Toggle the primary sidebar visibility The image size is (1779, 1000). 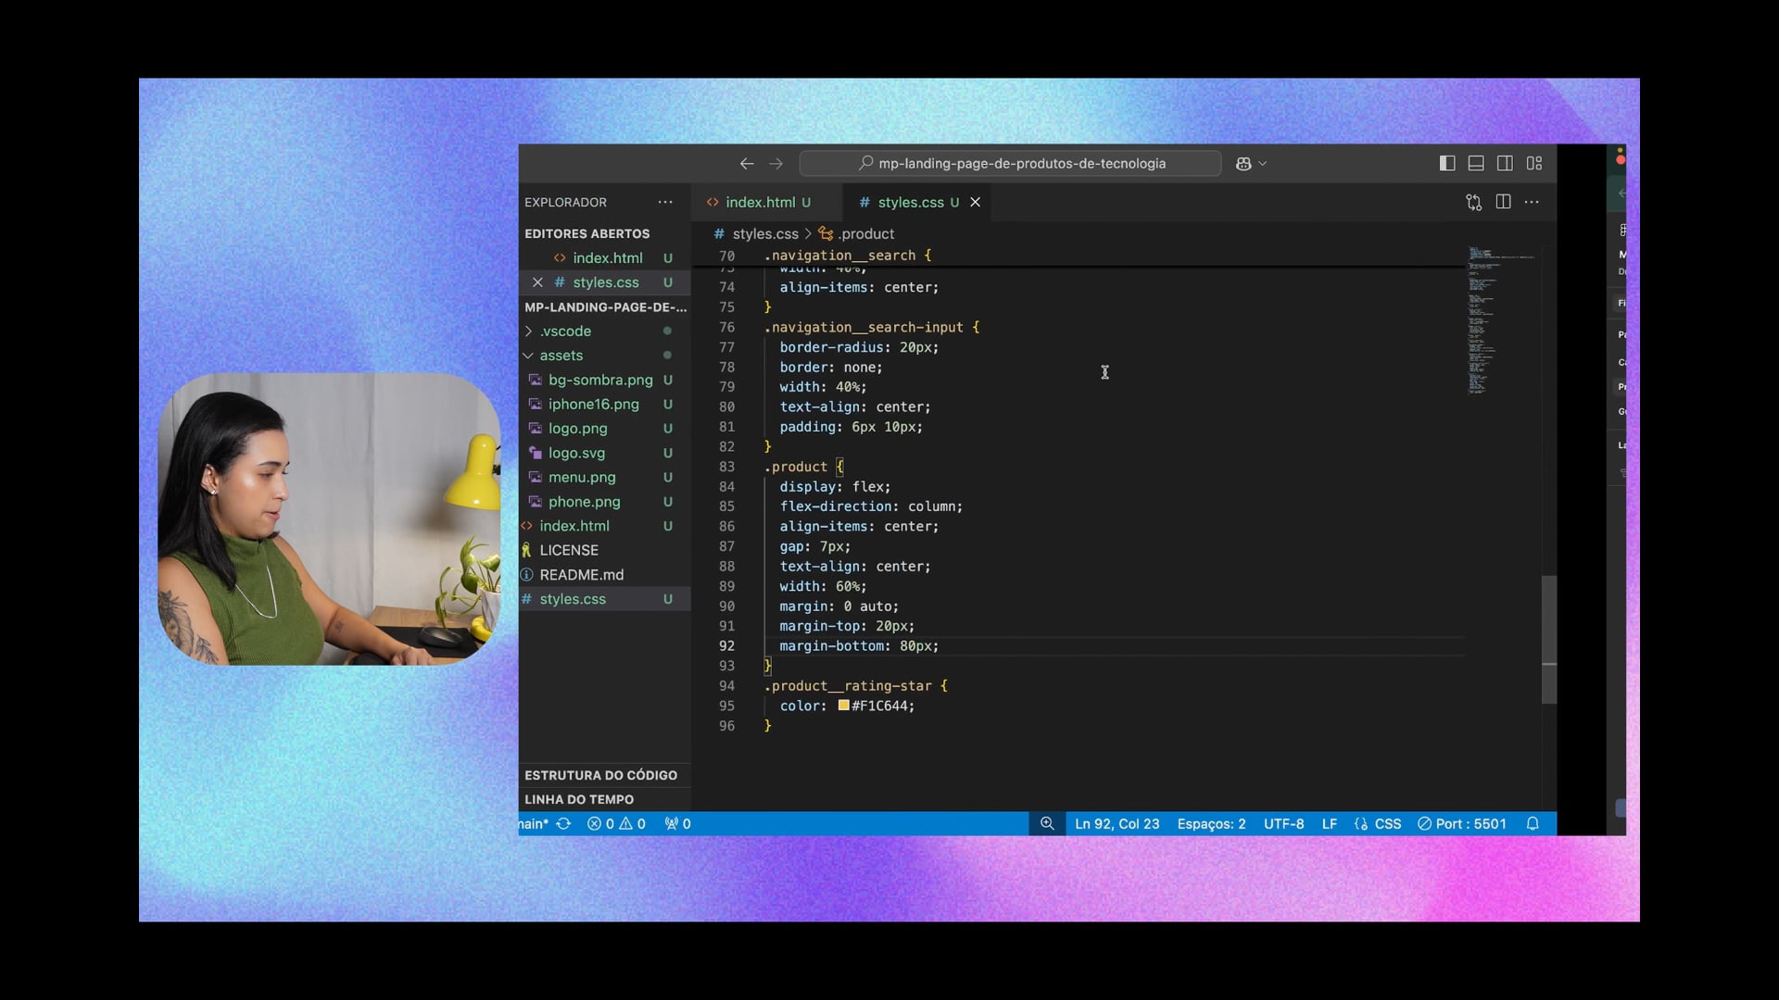1447,164
